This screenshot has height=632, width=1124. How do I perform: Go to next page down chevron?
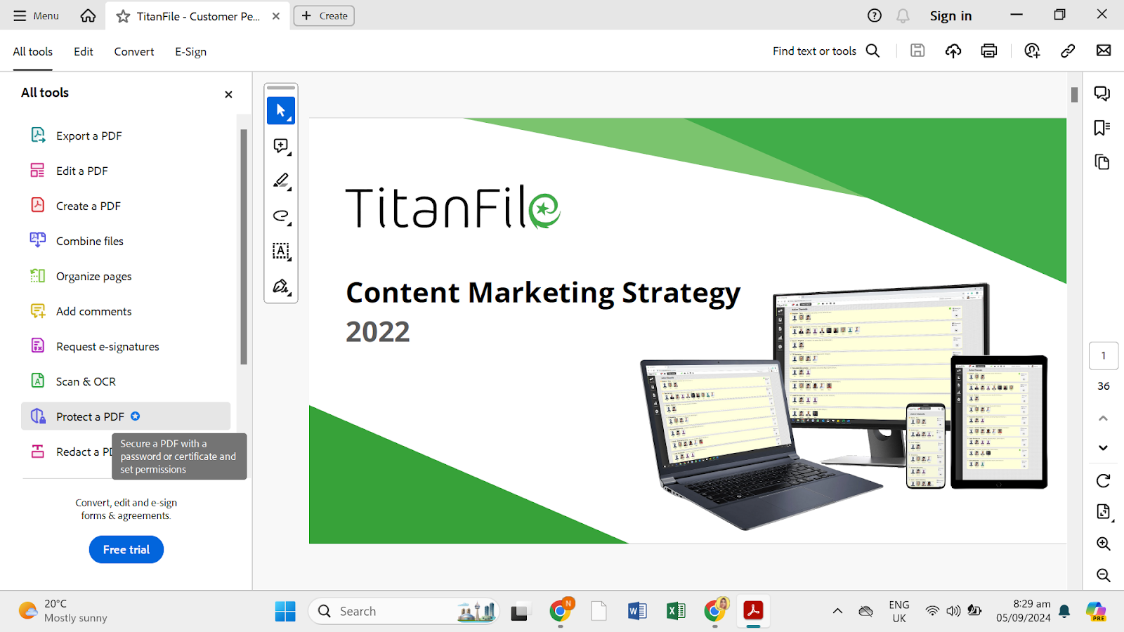pyautogui.click(x=1104, y=448)
